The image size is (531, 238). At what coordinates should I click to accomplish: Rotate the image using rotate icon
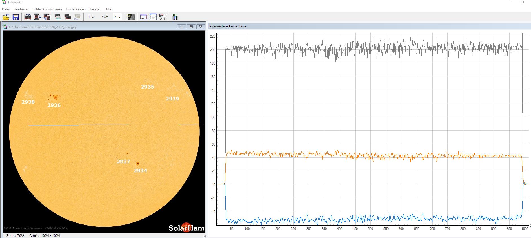[x=47, y=17]
